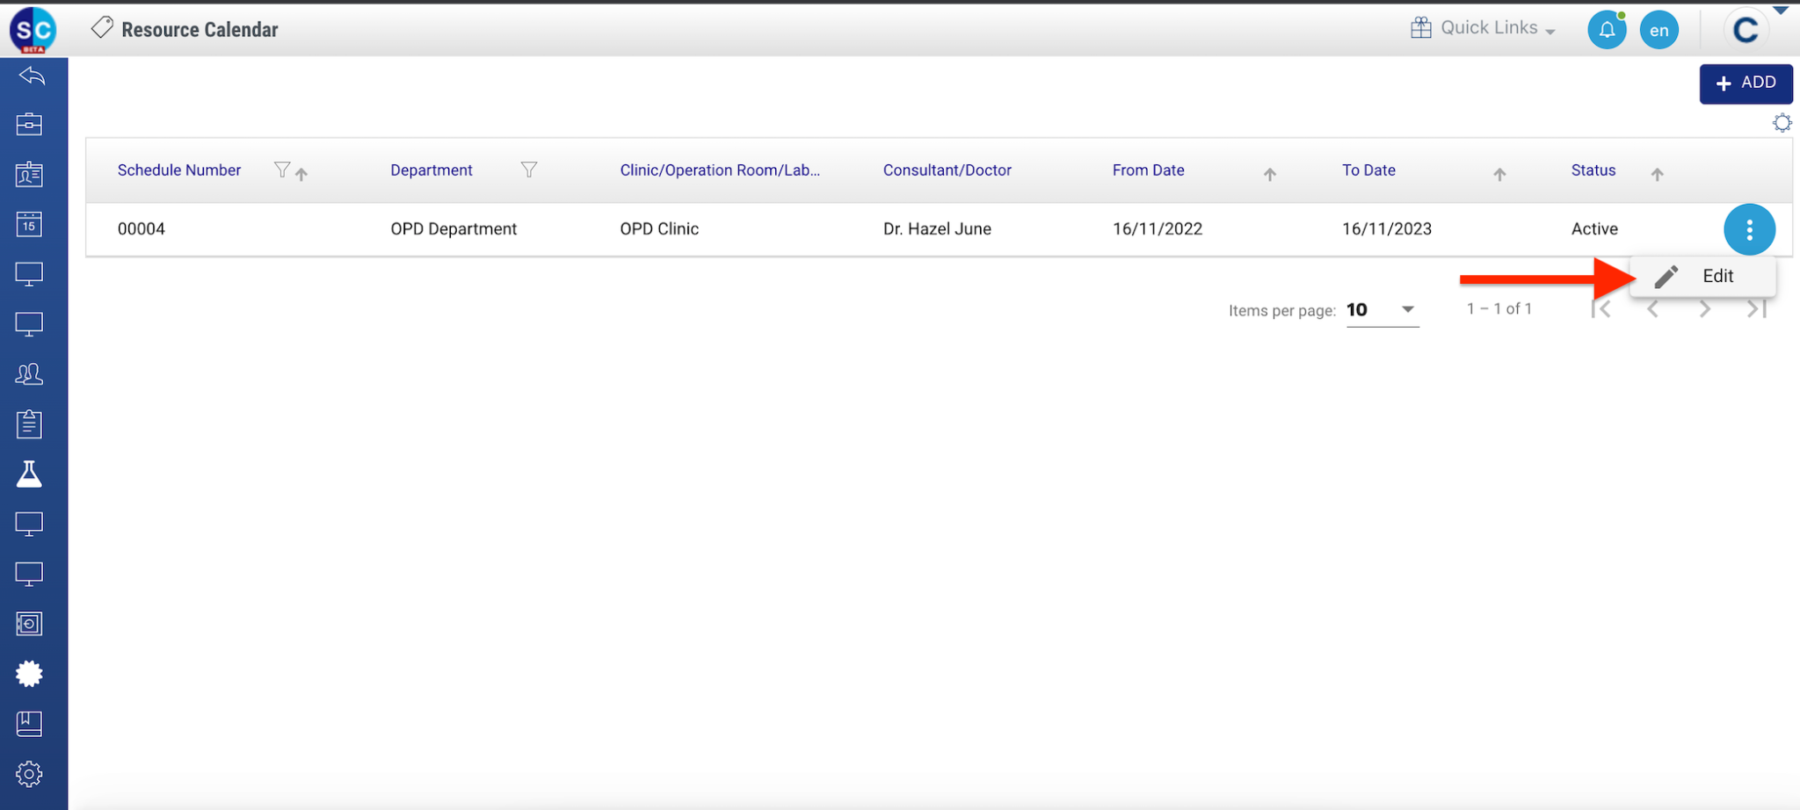
Task: Click the settings gear at sidebar bottom
Action: click(29, 774)
